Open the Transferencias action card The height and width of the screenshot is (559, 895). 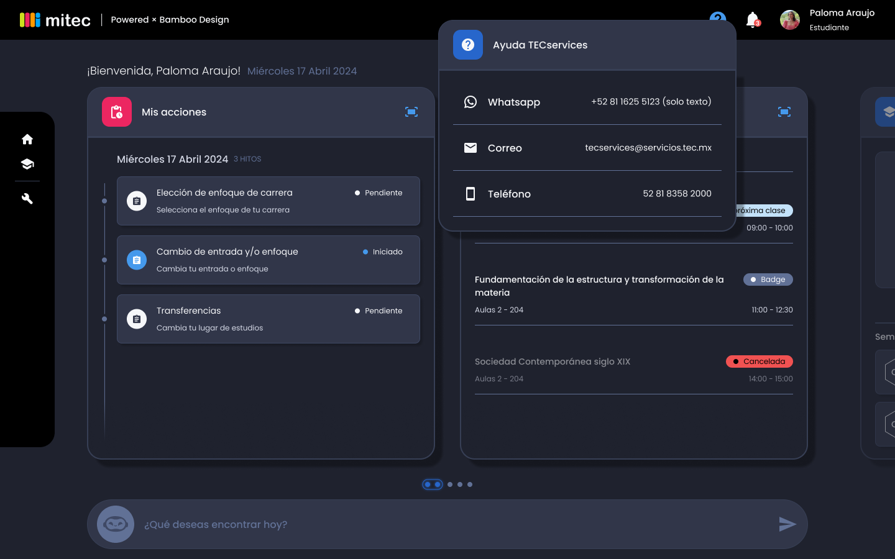pos(268,319)
